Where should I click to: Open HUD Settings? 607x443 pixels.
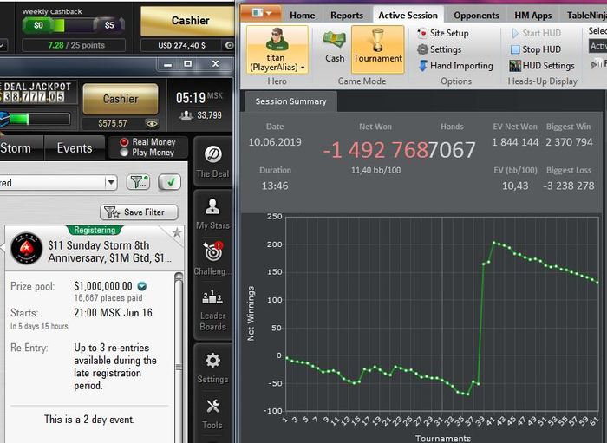click(x=542, y=66)
